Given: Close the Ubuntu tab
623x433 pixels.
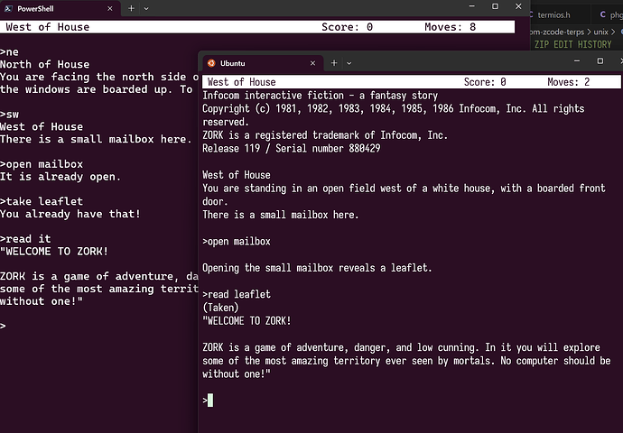Looking at the screenshot, I should point(312,63).
